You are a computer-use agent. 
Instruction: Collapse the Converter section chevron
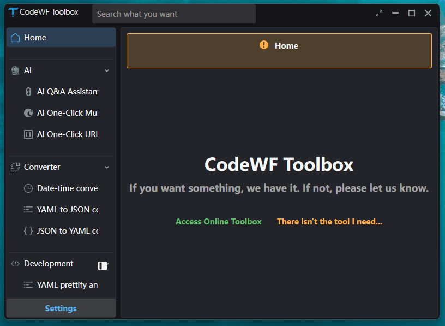pyautogui.click(x=107, y=167)
